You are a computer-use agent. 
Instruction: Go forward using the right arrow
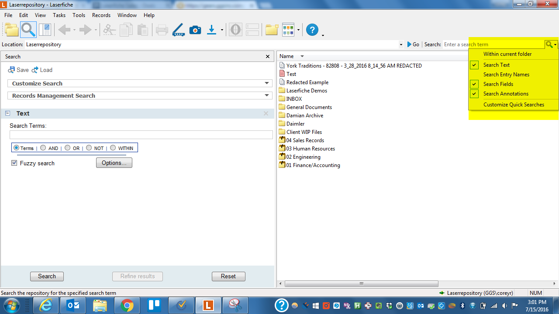pyautogui.click(x=85, y=30)
